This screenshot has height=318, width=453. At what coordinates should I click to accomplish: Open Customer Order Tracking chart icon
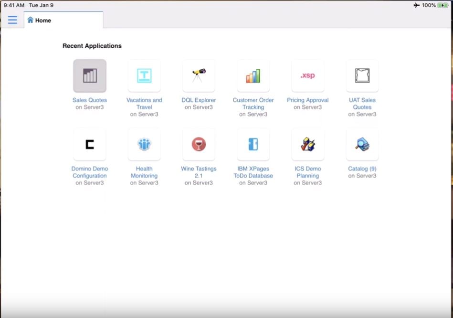click(253, 75)
